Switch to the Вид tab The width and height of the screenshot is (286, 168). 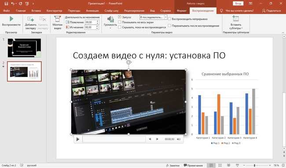(152, 11)
